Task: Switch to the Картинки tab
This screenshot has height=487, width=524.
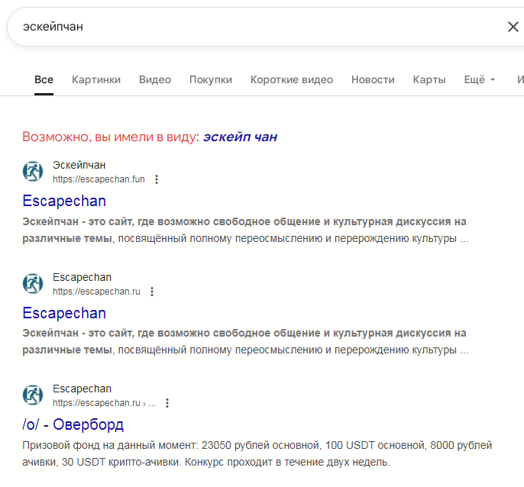Action: click(x=96, y=79)
